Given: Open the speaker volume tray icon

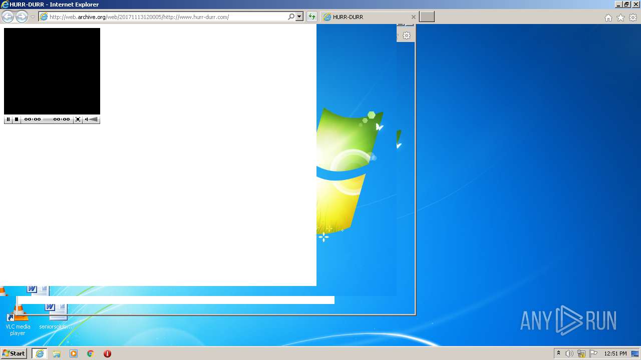Looking at the screenshot, I should [569, 353].
